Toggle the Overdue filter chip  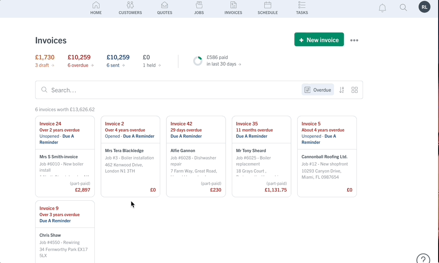318,90
